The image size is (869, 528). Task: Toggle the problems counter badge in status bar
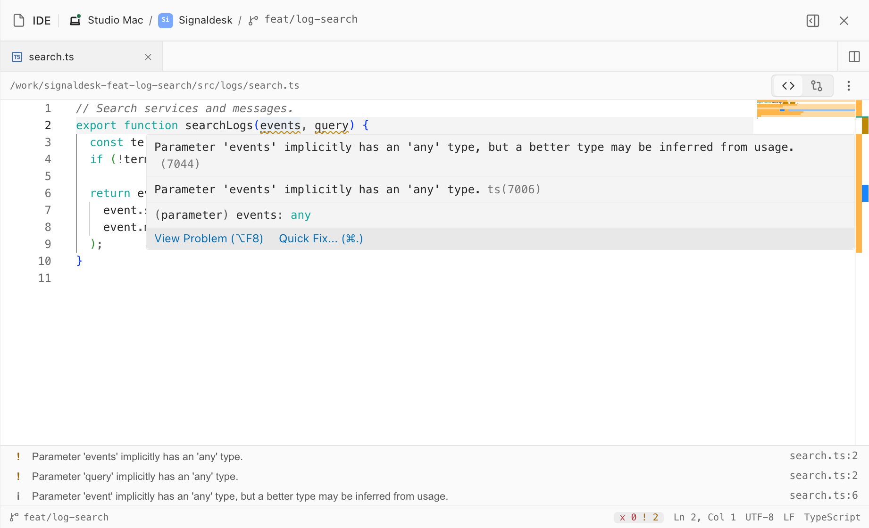click(639, 517)
